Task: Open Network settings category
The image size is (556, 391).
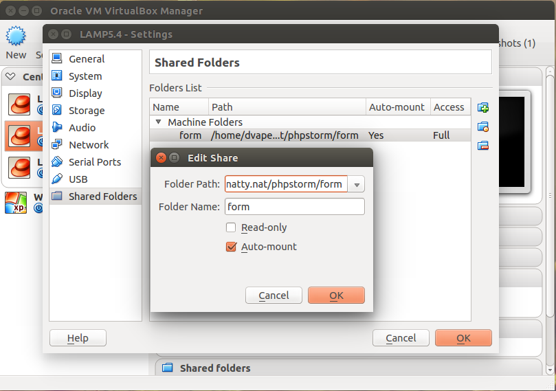Action: [95, 144]
